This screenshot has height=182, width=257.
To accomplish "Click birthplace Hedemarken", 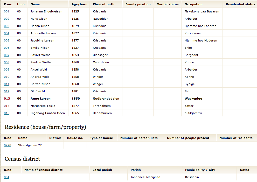I will [102, 113].
